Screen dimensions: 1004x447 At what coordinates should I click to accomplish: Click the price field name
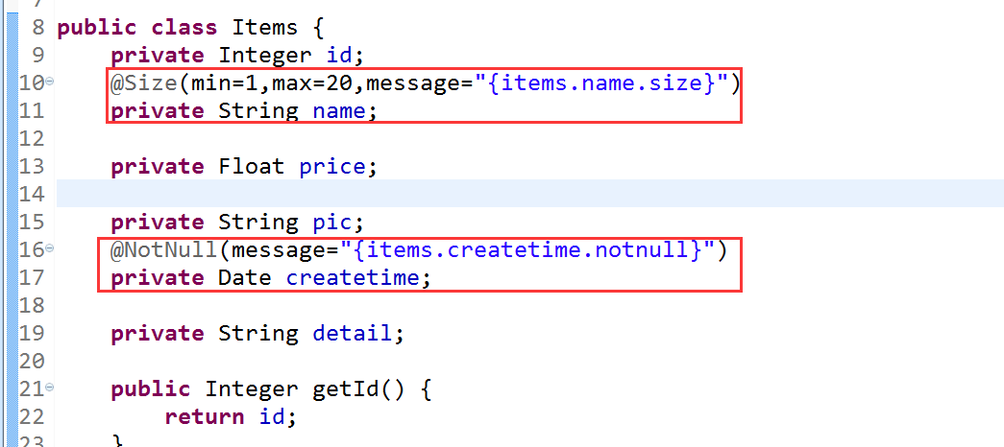click(331, 167)
